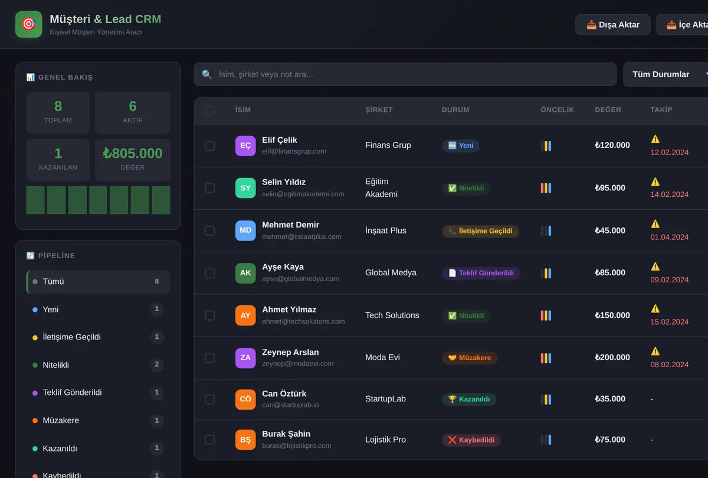
Task: Click the Dışa Aktar button
Action: tap(613, 25)
